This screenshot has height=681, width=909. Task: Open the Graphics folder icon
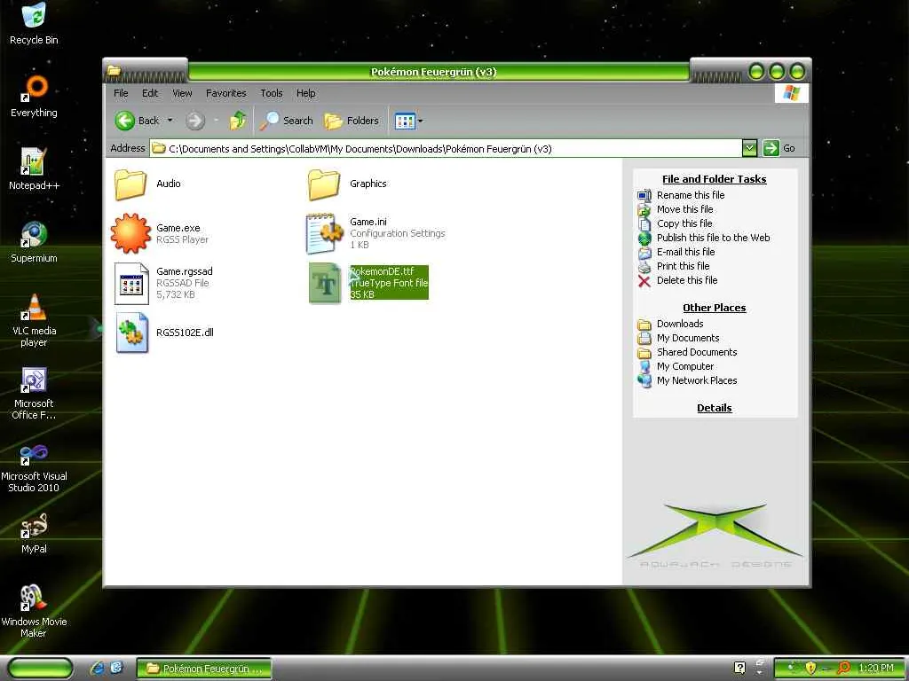click(x=324, y=184)
